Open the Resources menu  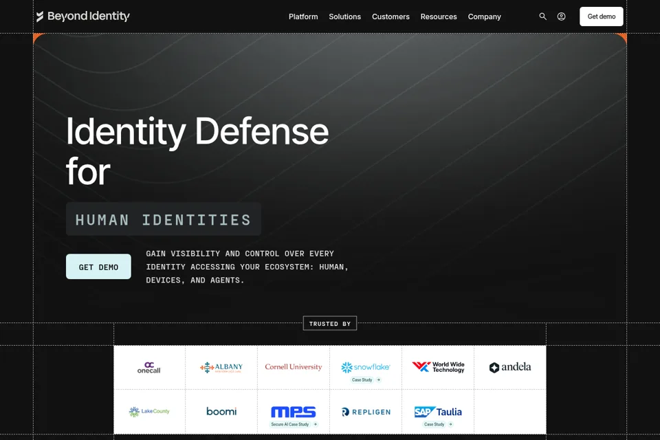[439, 16]
